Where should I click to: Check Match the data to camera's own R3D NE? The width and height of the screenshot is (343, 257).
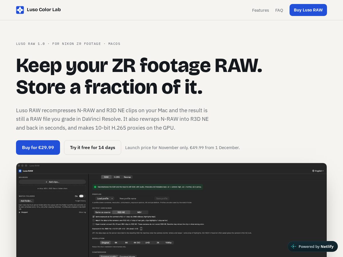[x=93, y=220]
